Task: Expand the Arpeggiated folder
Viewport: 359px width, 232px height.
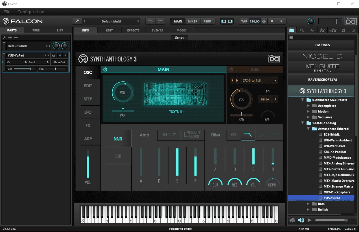Action: 308,106
